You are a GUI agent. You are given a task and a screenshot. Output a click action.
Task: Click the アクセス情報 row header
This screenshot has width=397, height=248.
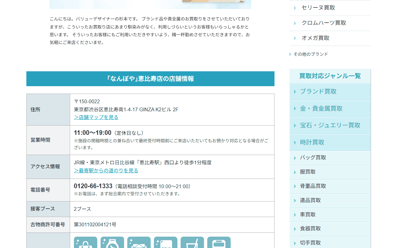[48, 167]
